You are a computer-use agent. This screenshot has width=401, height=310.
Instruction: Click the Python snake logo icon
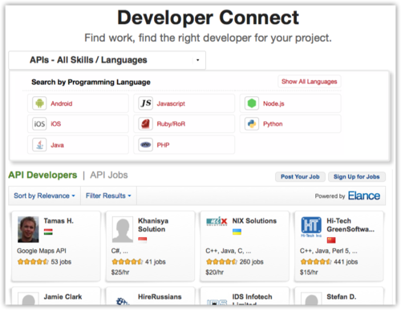pyautogui.click(x=252, y=124)
